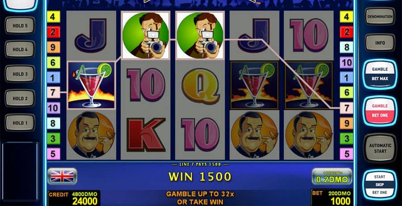Viewport: 402px width, 206px height.
Task: Click the Start Skip Bet One button
Action: pyautogui.click(x=380, y=185)
